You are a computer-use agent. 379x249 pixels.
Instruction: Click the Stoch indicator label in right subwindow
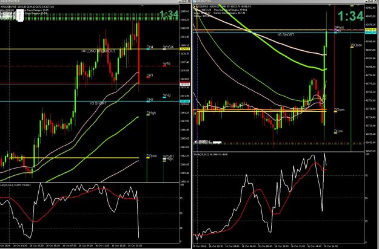[210, 154]
